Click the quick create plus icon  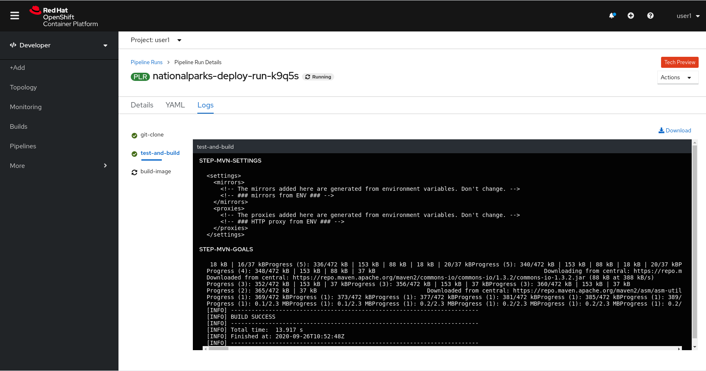coord(631,16)
